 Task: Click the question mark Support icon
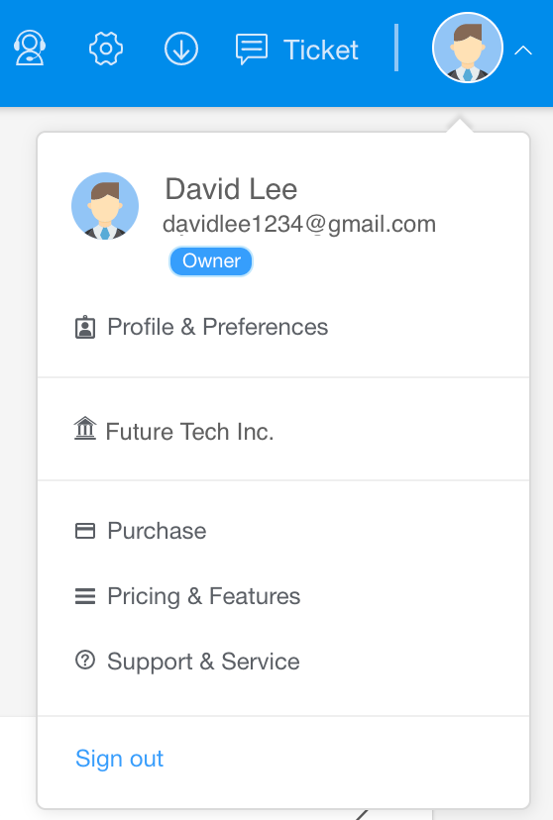coord(85,660)
